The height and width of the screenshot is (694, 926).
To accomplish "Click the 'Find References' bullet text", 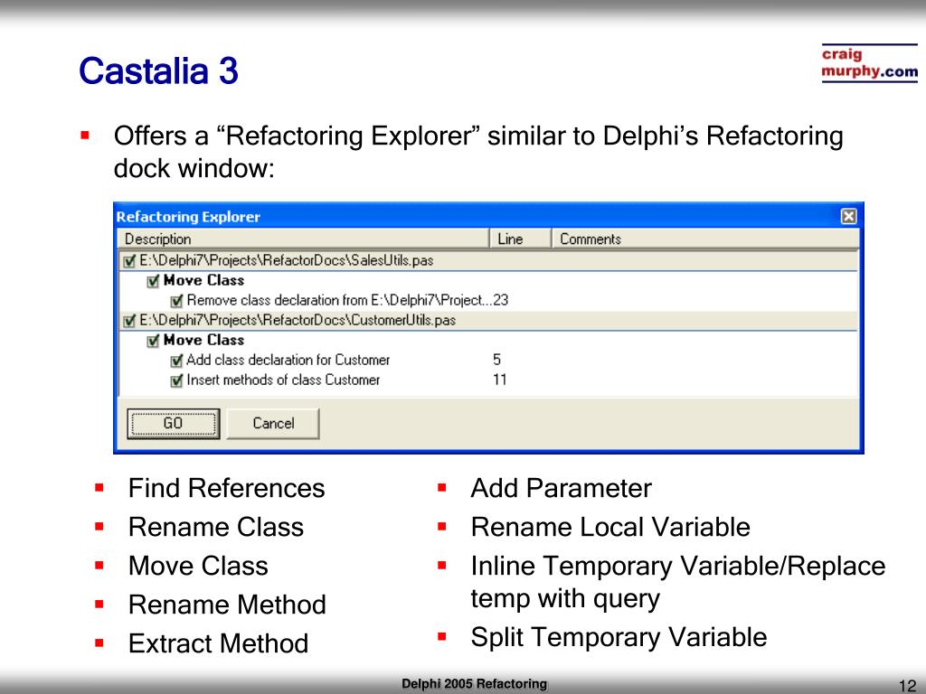I will tap(227, 489).
